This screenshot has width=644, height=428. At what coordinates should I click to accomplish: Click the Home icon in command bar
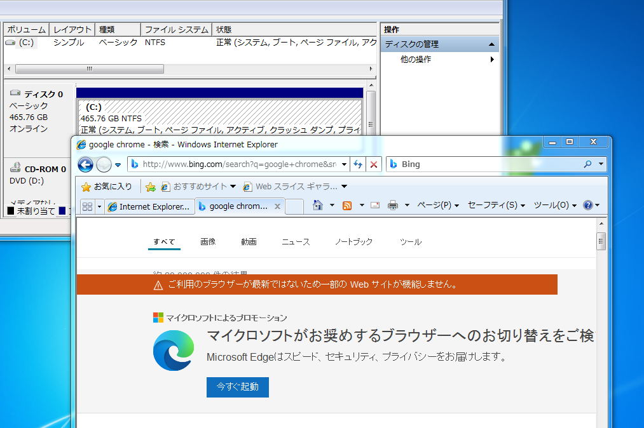point(317,205)
